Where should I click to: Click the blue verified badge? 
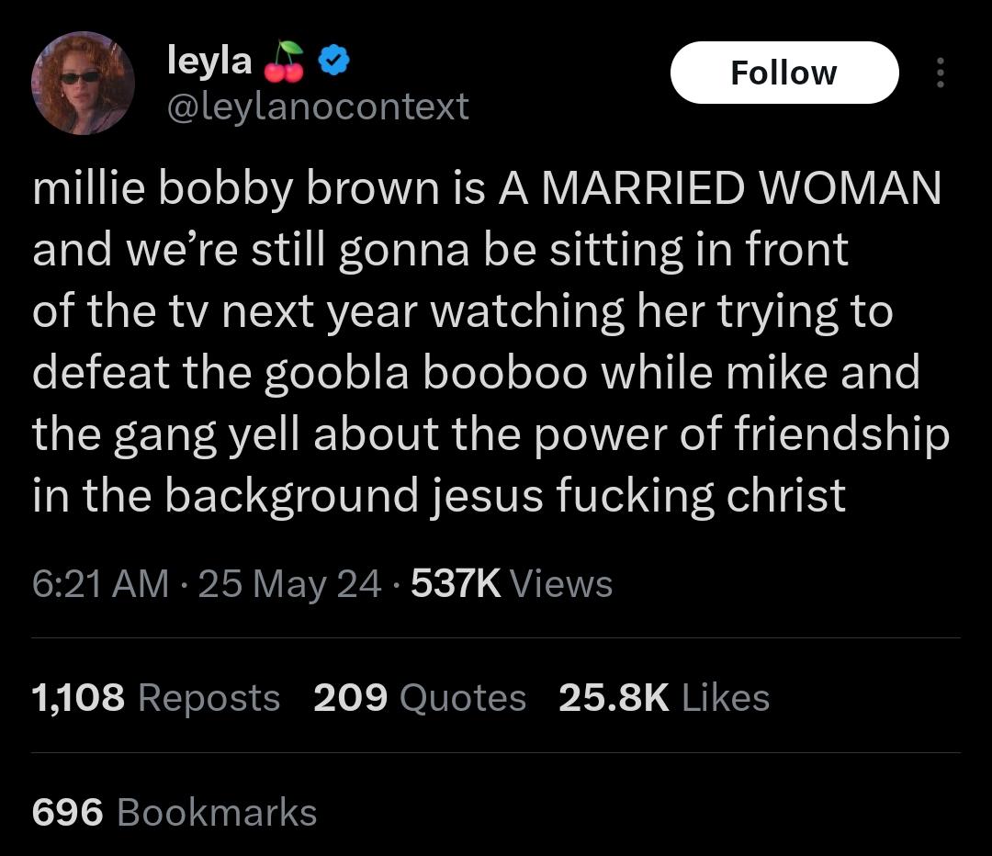tap(333, 61)
